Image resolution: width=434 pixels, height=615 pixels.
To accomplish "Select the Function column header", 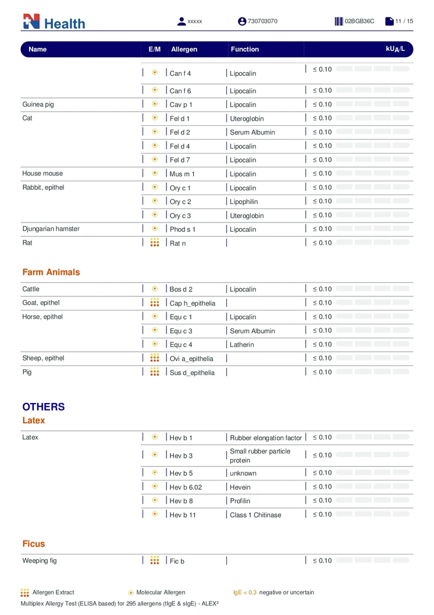I will pos(245,50).
